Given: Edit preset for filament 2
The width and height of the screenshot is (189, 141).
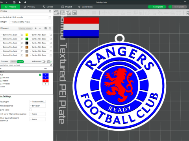Looking at the screenshot, I should (51, 35).
